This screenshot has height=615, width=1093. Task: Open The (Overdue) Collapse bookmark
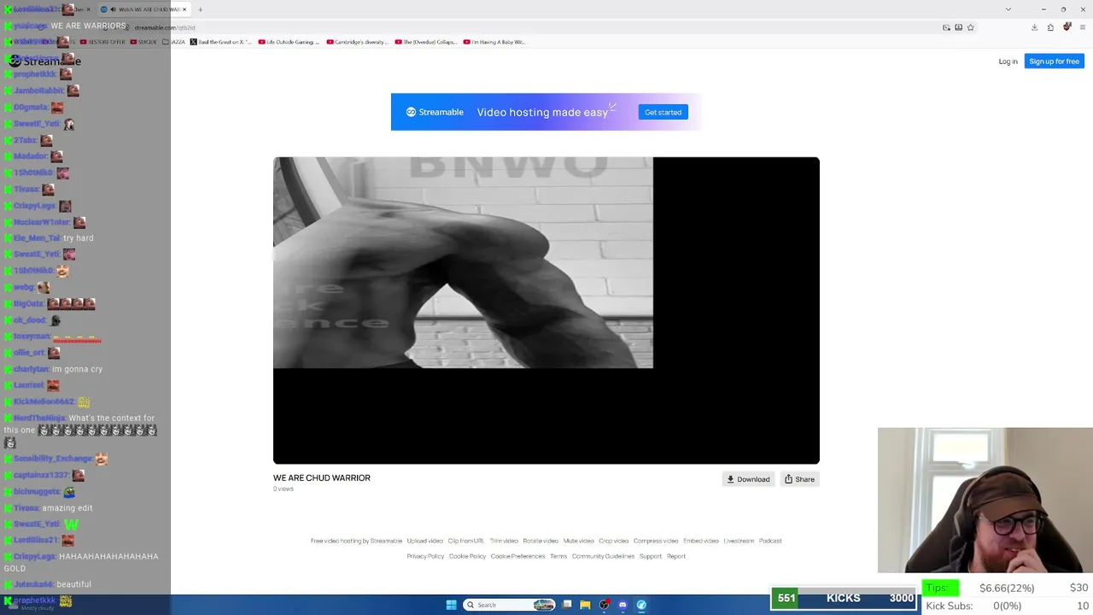(x=425, y=42)
